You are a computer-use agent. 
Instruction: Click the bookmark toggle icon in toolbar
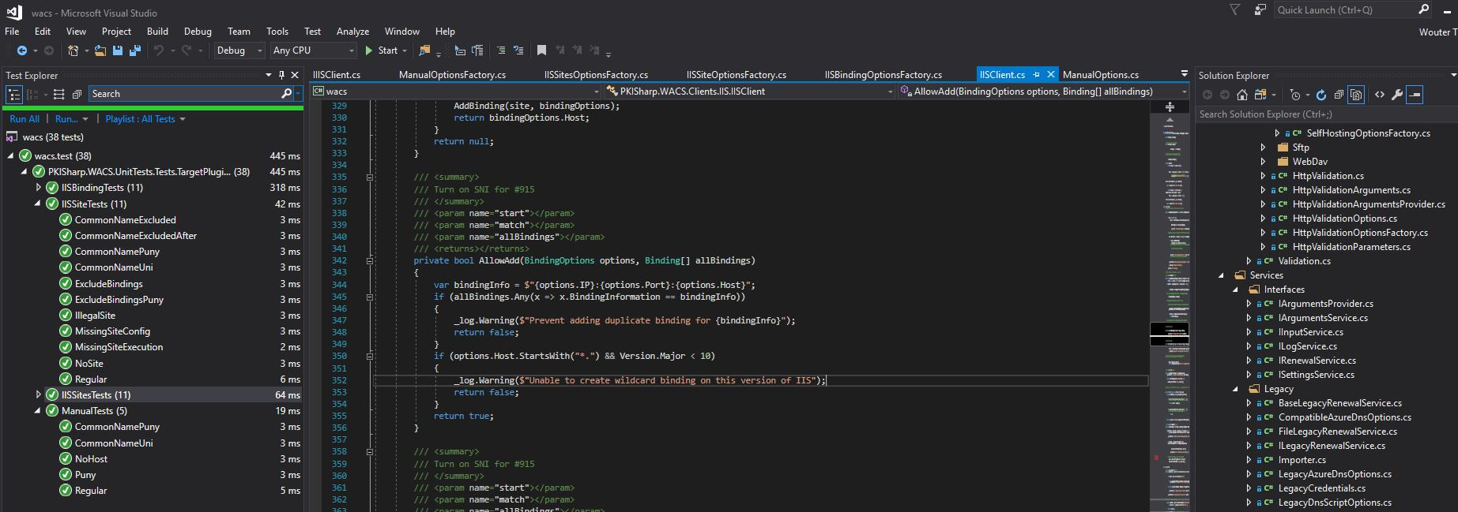pos(541,50)
